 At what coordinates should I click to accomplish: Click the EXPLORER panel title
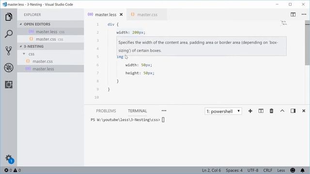[x=32, y=14]
